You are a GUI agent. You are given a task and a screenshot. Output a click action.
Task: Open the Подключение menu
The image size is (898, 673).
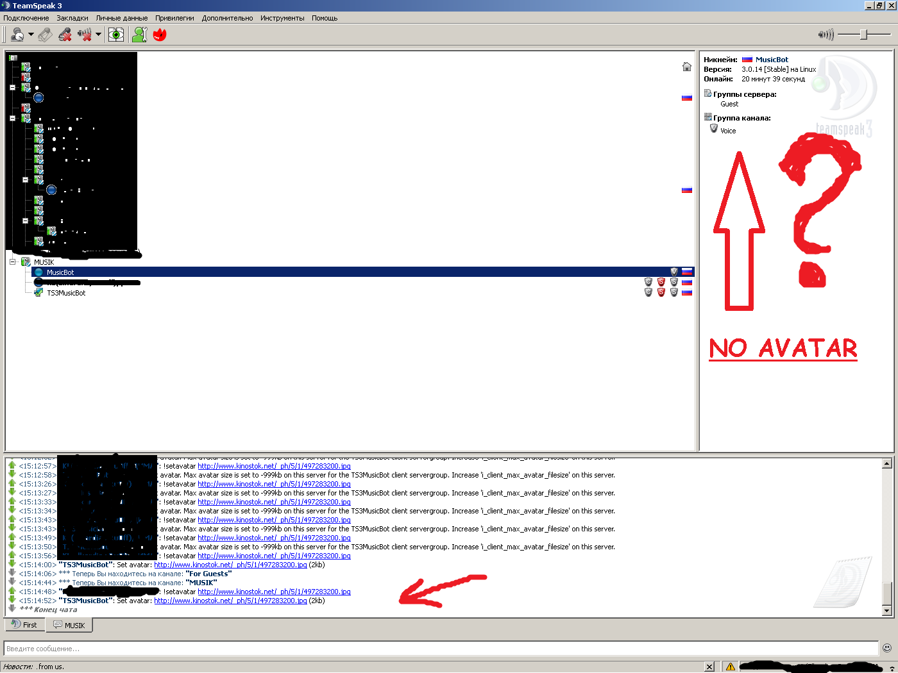26,18
